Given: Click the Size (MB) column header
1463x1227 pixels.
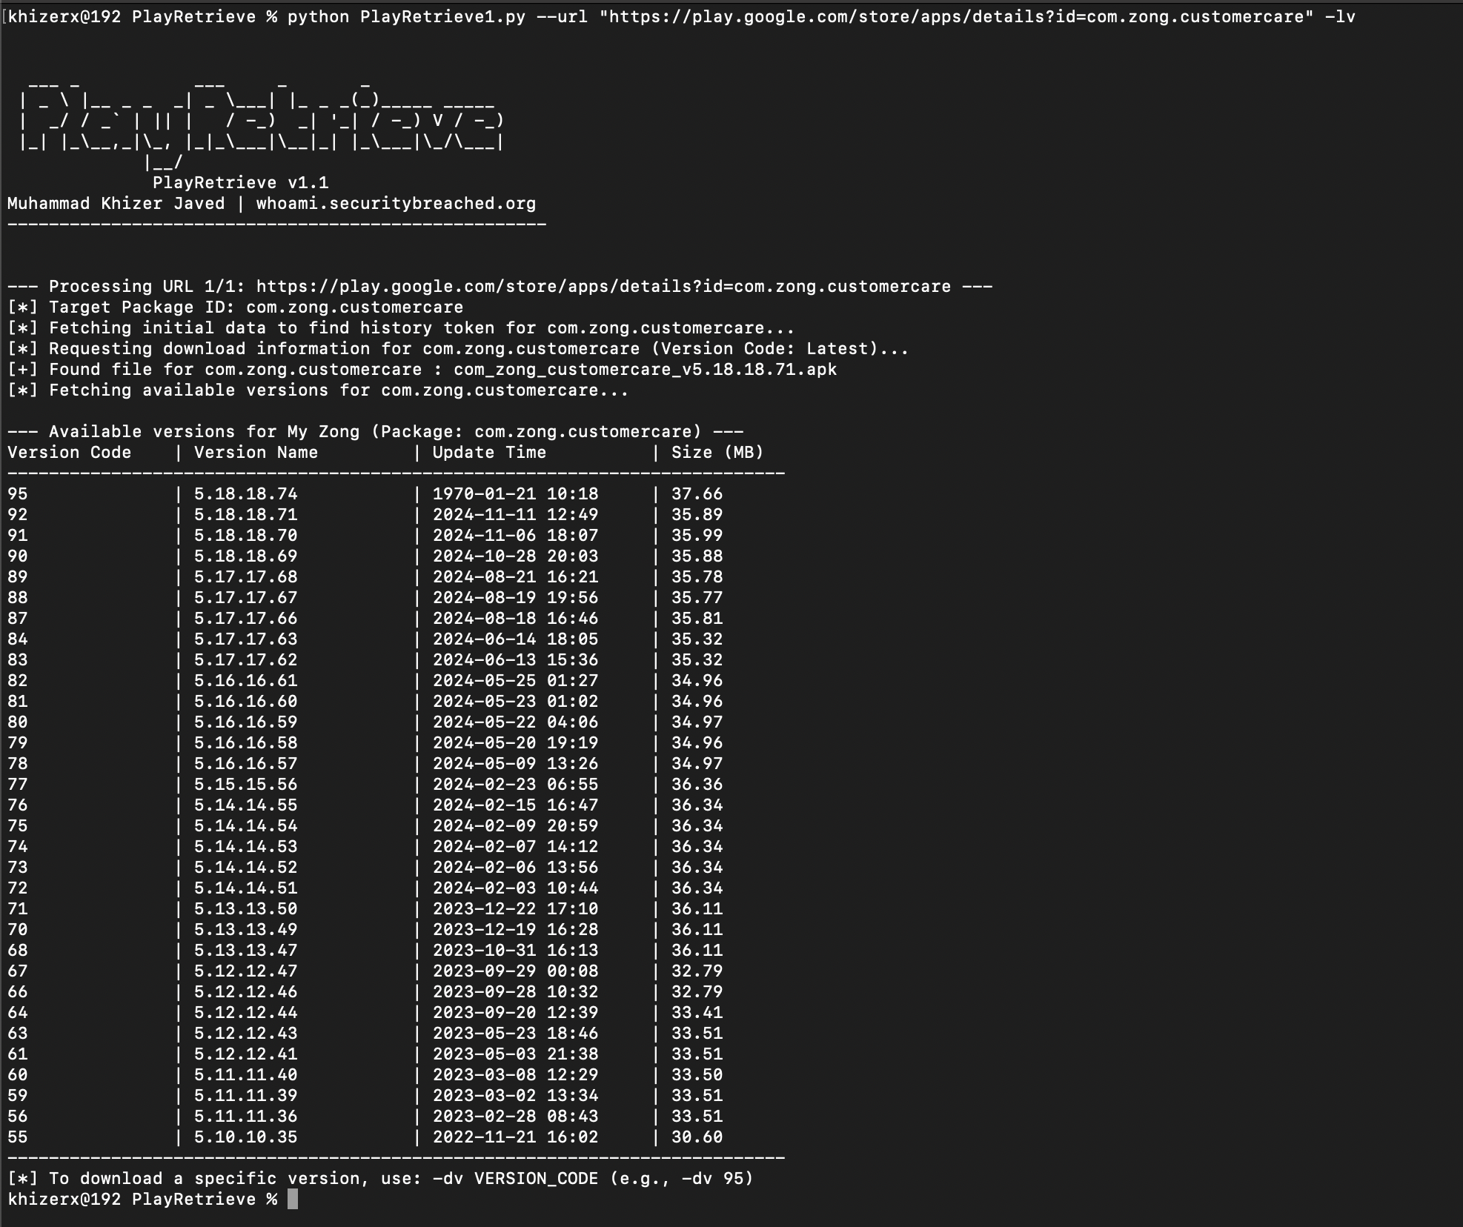Looking at the screenshot, I should tap(717, 453).
